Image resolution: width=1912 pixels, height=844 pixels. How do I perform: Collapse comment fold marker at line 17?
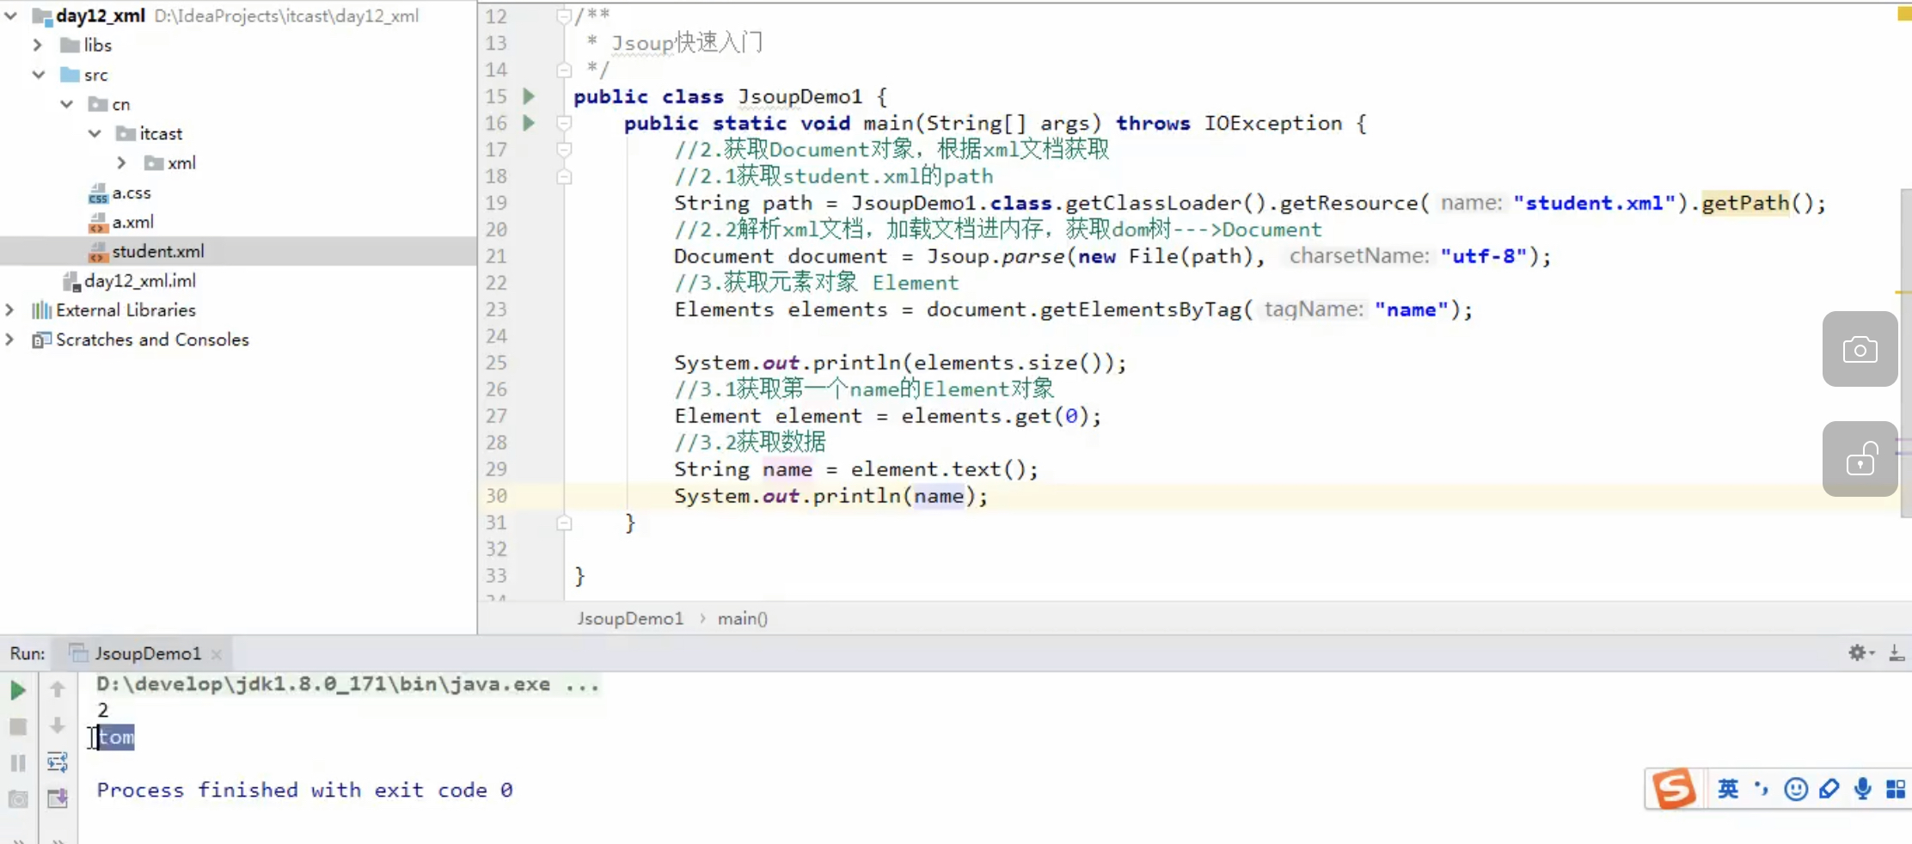564,150
